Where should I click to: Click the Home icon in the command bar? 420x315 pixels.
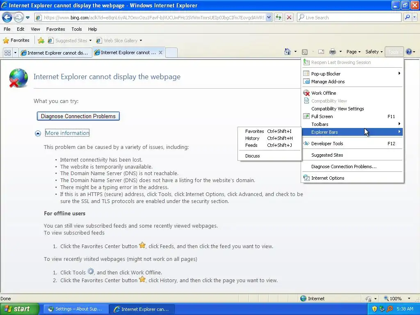pos(288,52)
